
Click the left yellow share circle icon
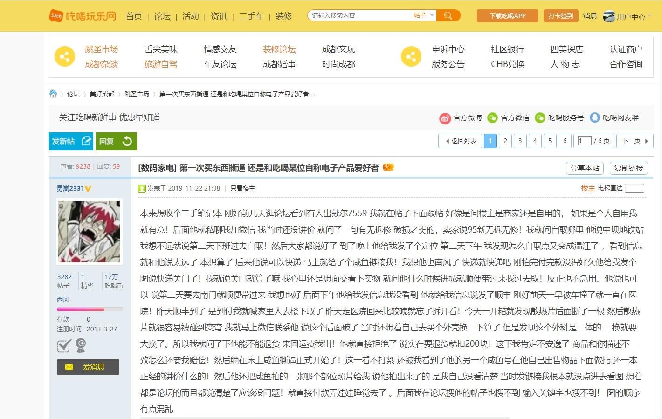65,57
